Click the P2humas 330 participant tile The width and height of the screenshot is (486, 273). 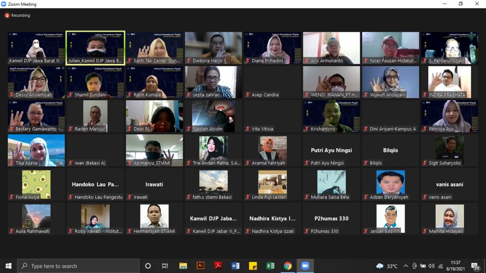click(x=331, y=219)
